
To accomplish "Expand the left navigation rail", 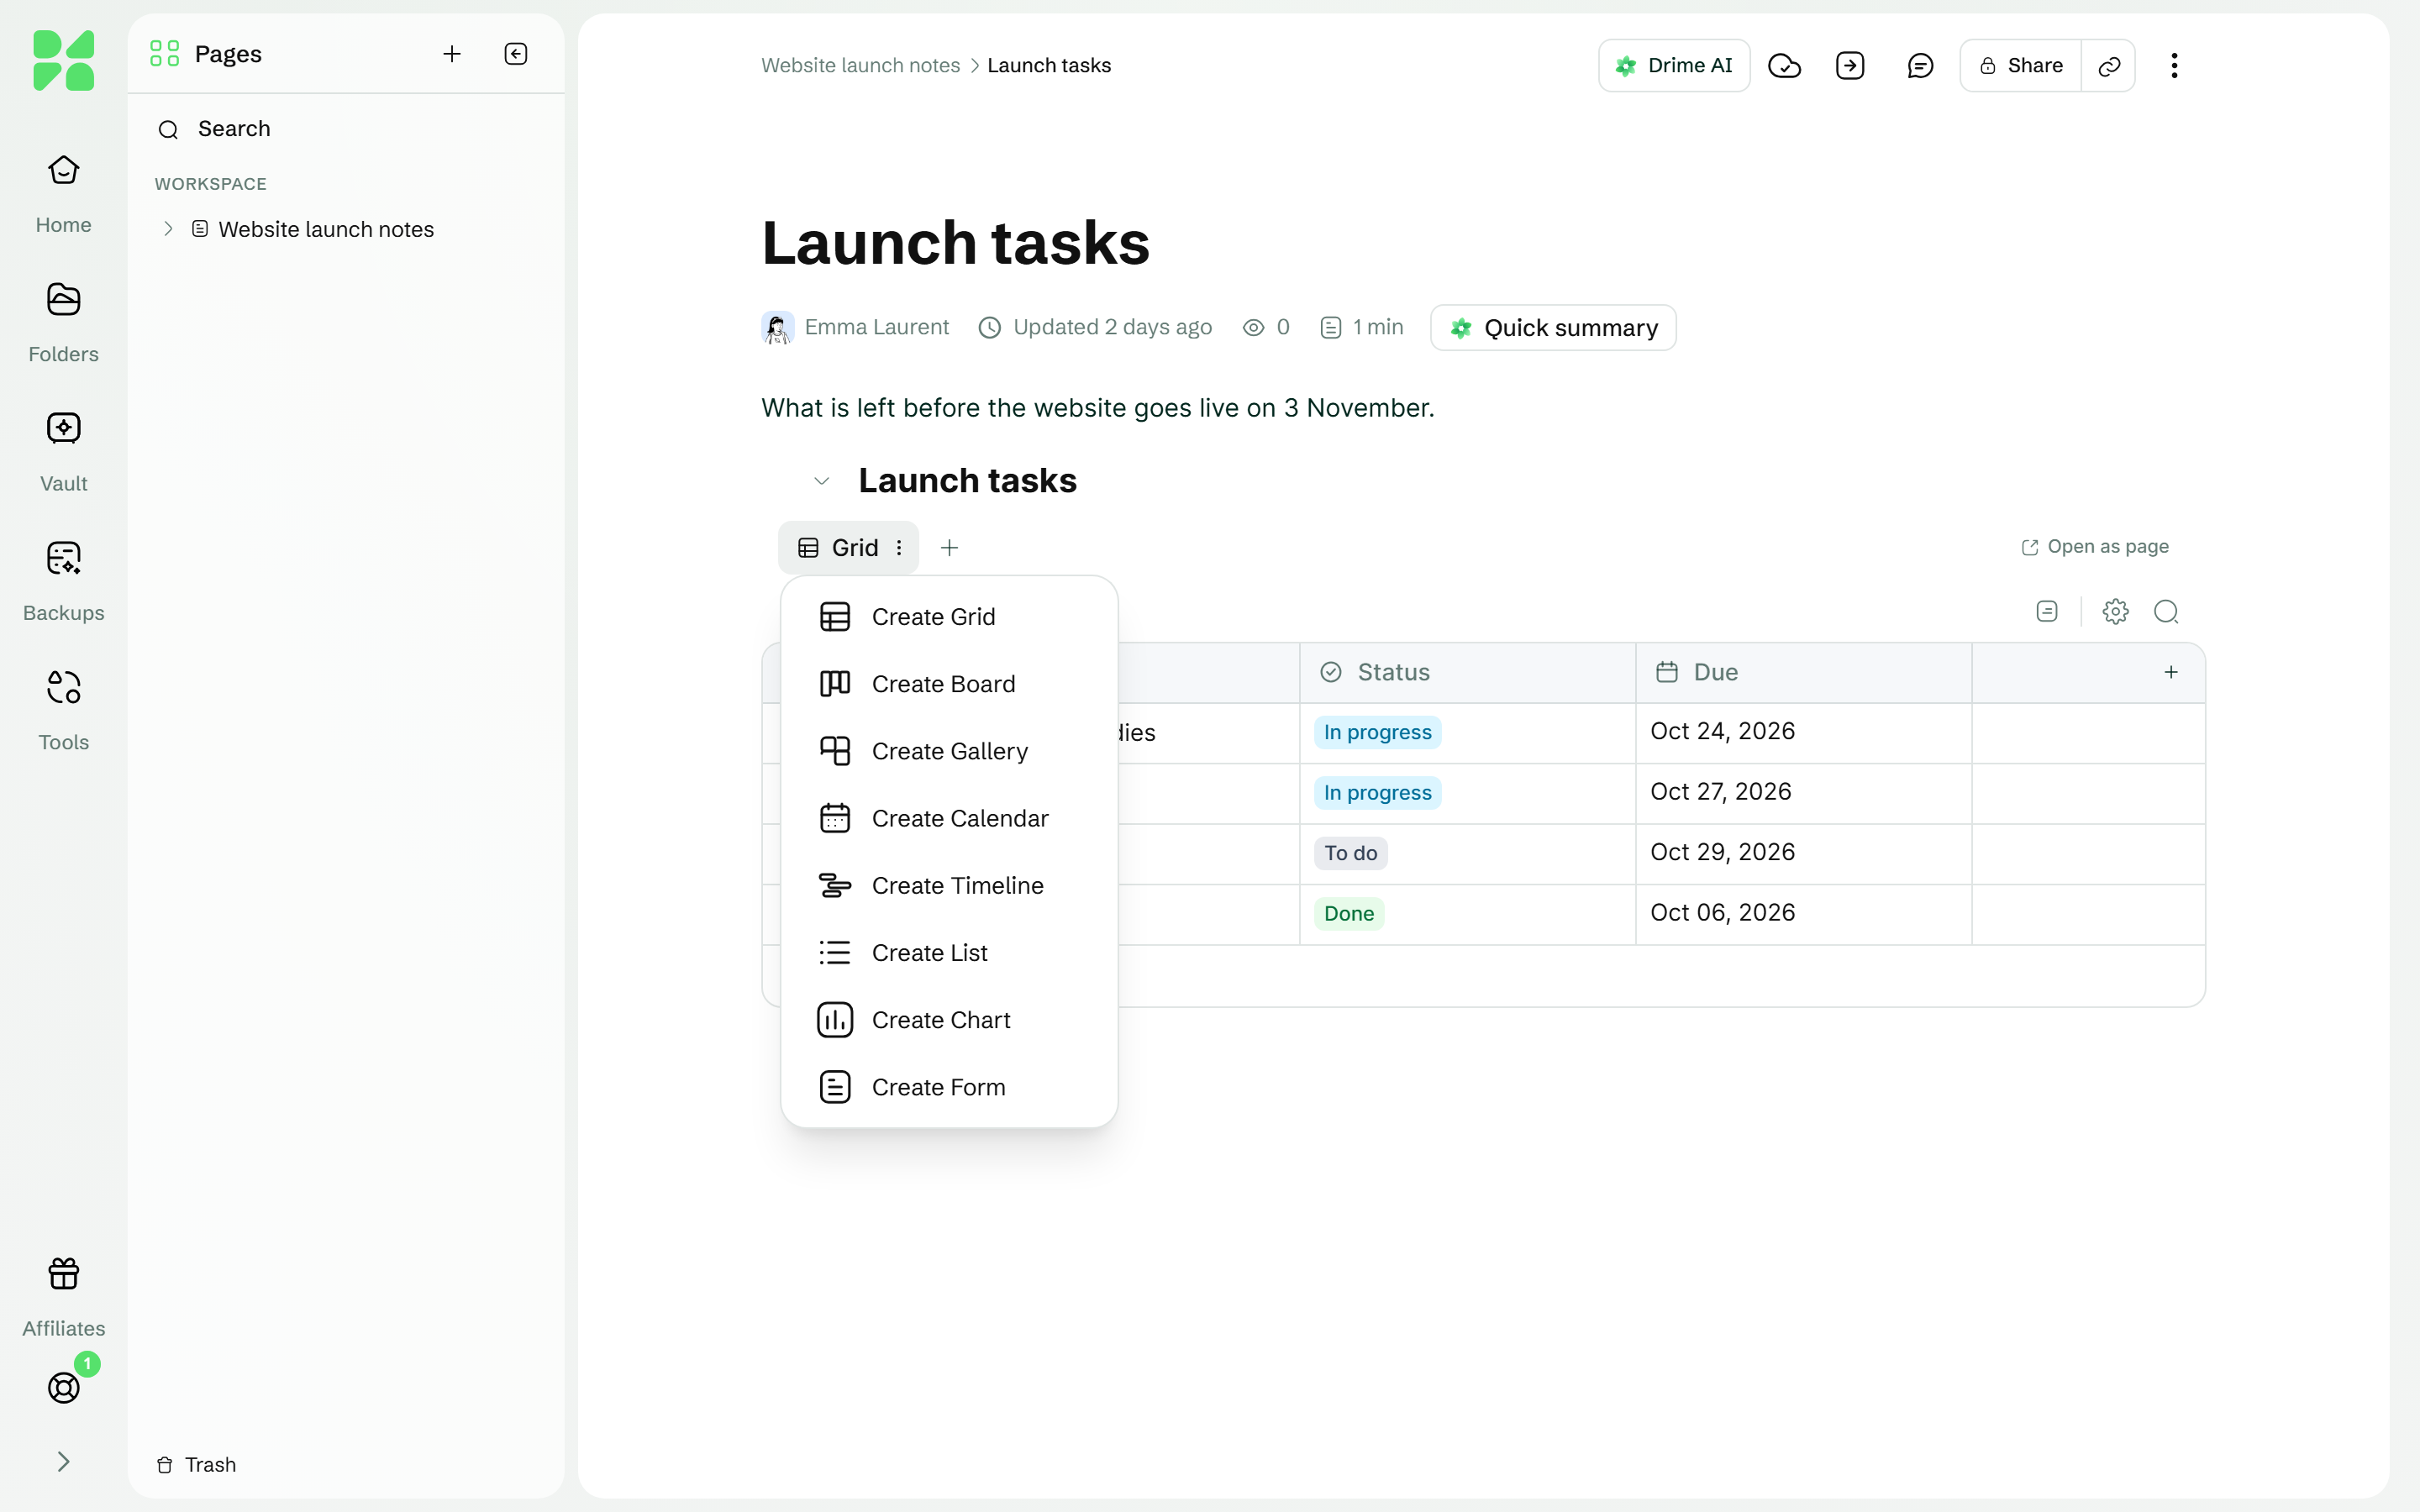I will coord(63,1462).
